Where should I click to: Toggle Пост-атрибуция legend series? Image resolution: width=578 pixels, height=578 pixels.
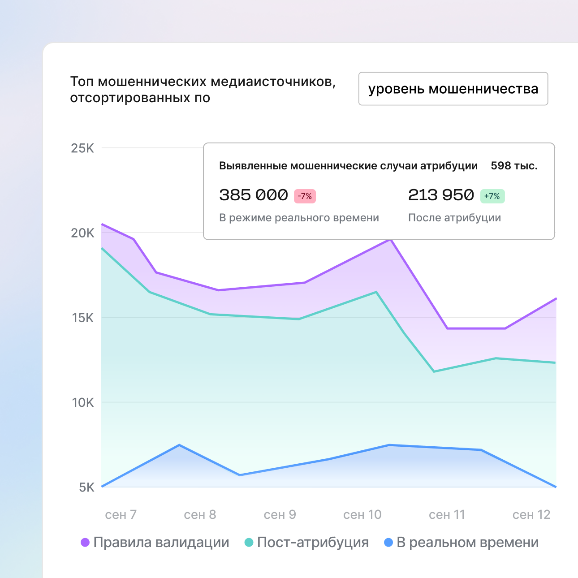click(x=313, y=543)
